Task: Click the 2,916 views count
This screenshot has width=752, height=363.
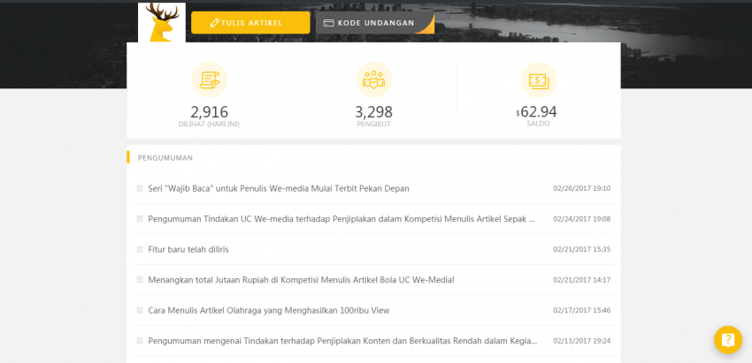Action: (209, 112)
